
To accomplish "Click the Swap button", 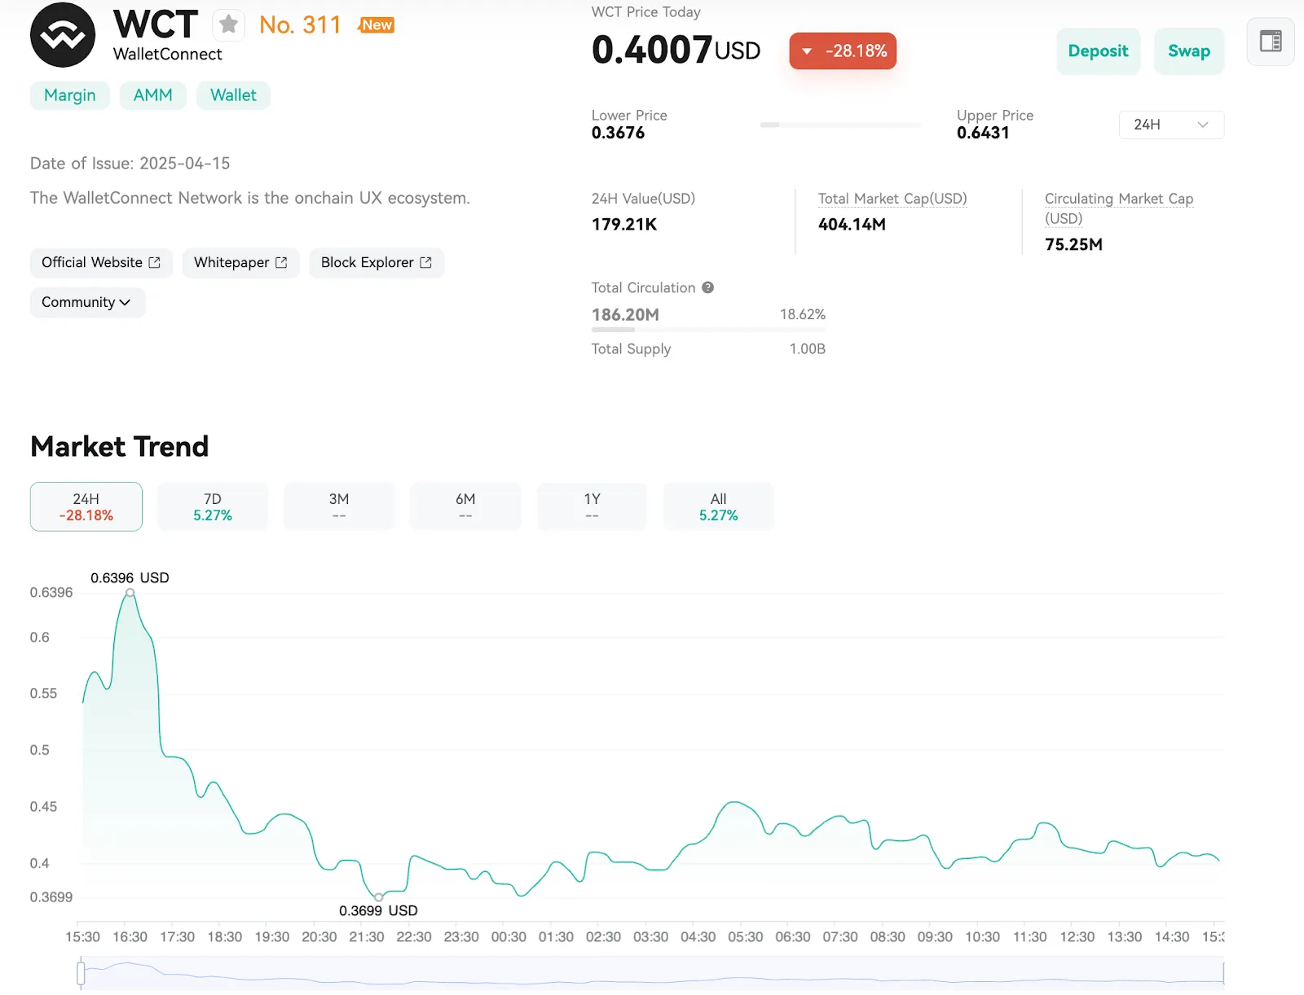I will click(x=1189, y=51).
